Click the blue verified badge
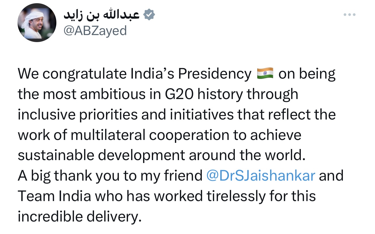The width and height of the screenshot is (375, 234). (149, 15)
